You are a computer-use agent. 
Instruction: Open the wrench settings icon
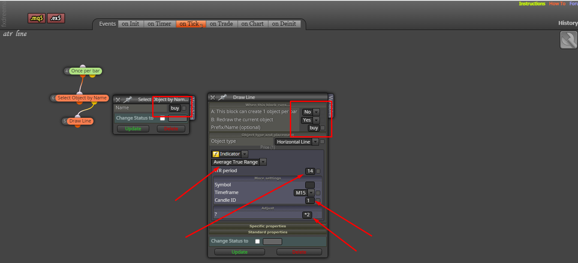pos(569,40)
